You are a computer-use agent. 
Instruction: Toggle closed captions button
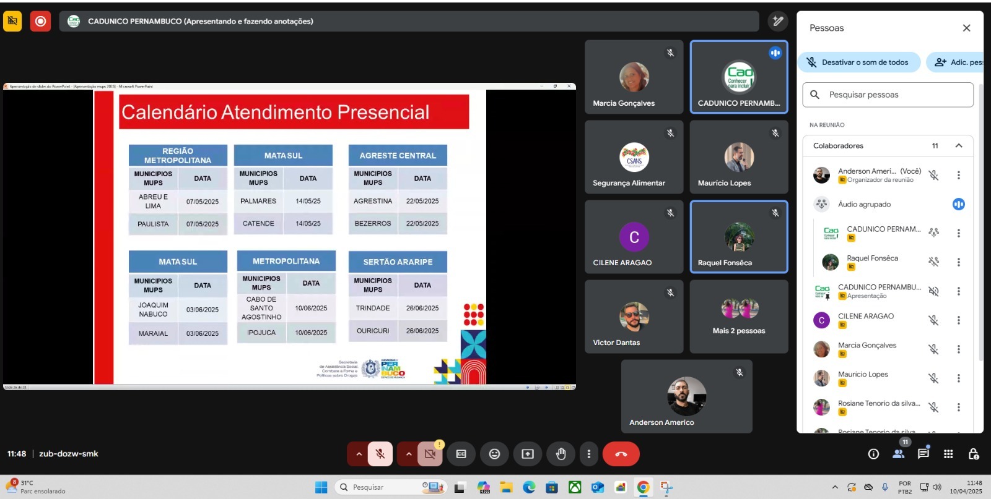click(461, 454)
